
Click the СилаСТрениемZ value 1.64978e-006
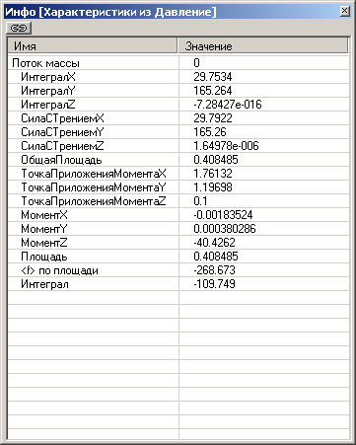click(226, 146)
